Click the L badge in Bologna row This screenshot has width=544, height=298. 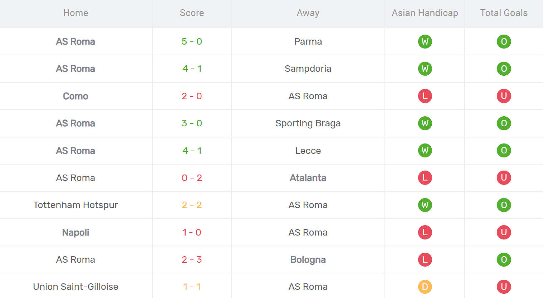pyautogui.click(x=425, y=259)
